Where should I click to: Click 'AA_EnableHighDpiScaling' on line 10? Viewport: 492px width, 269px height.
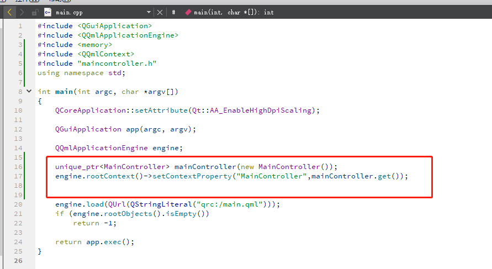click(261, 110)
